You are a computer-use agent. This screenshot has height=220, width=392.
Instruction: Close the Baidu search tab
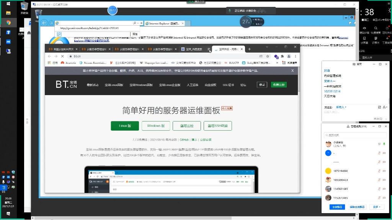pos(209,49)
